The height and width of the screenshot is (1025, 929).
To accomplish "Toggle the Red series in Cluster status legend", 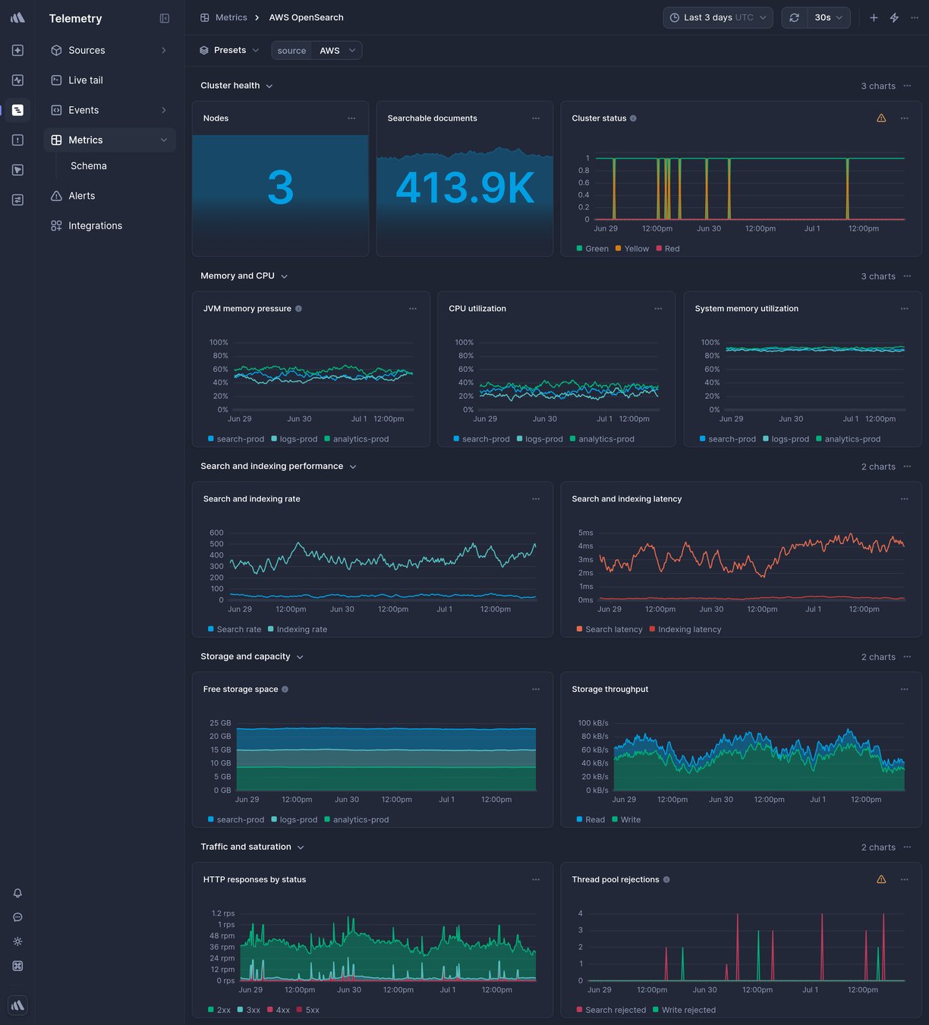I will click(668, 249).
